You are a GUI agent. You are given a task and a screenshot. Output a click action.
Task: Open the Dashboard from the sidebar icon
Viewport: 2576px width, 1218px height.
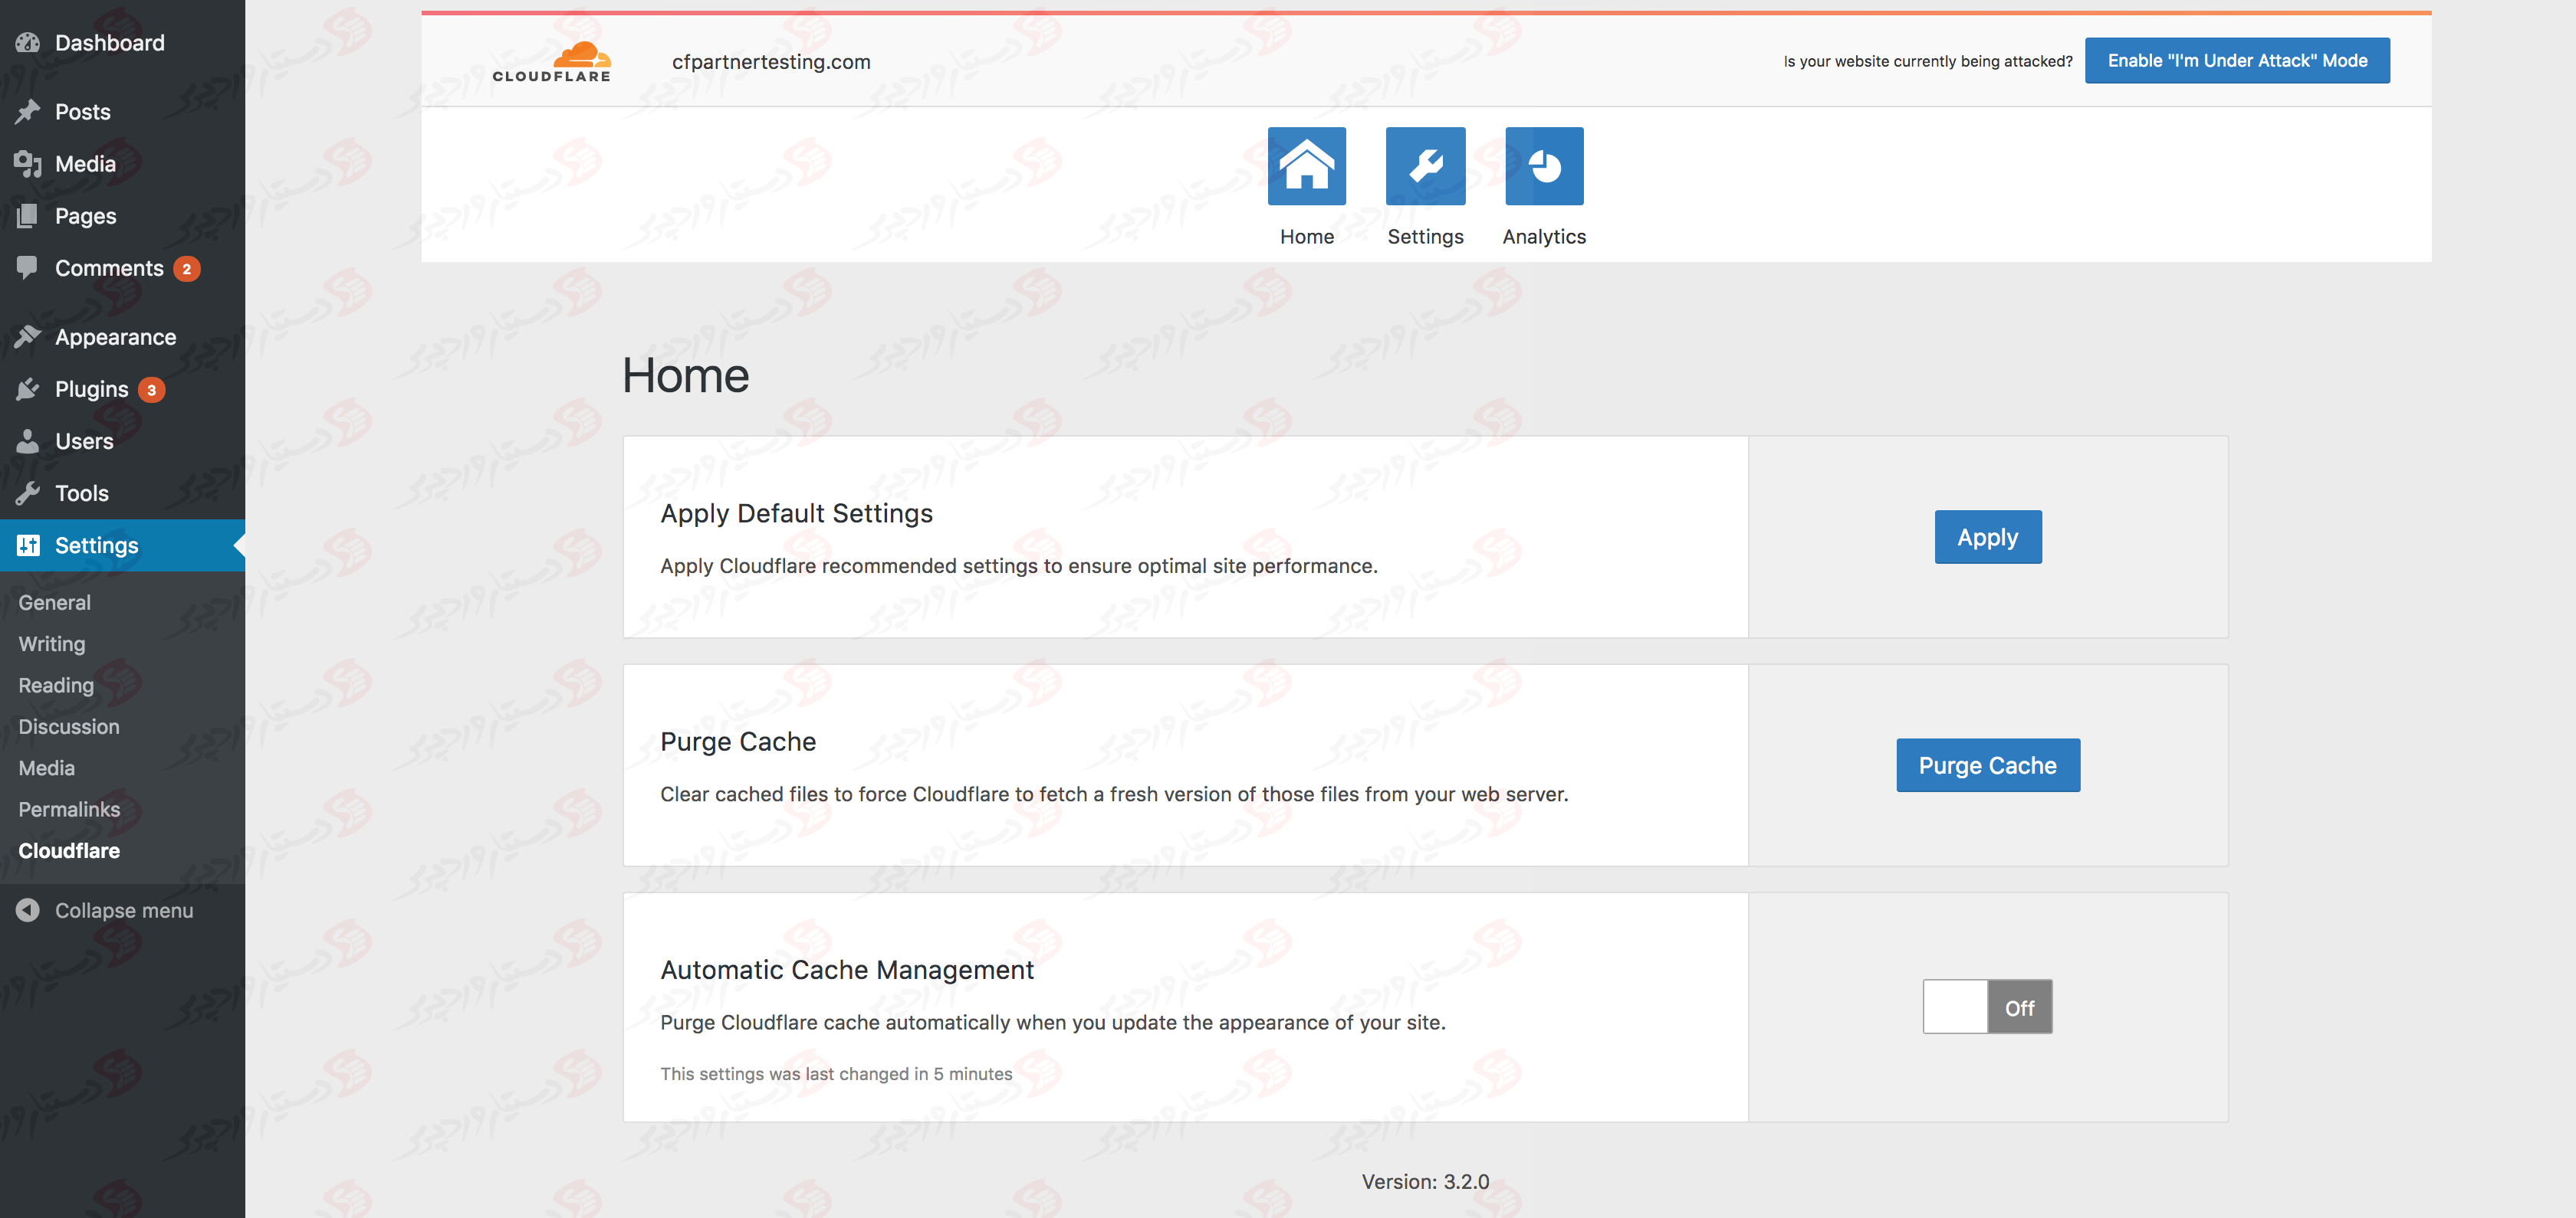[27, 42]
